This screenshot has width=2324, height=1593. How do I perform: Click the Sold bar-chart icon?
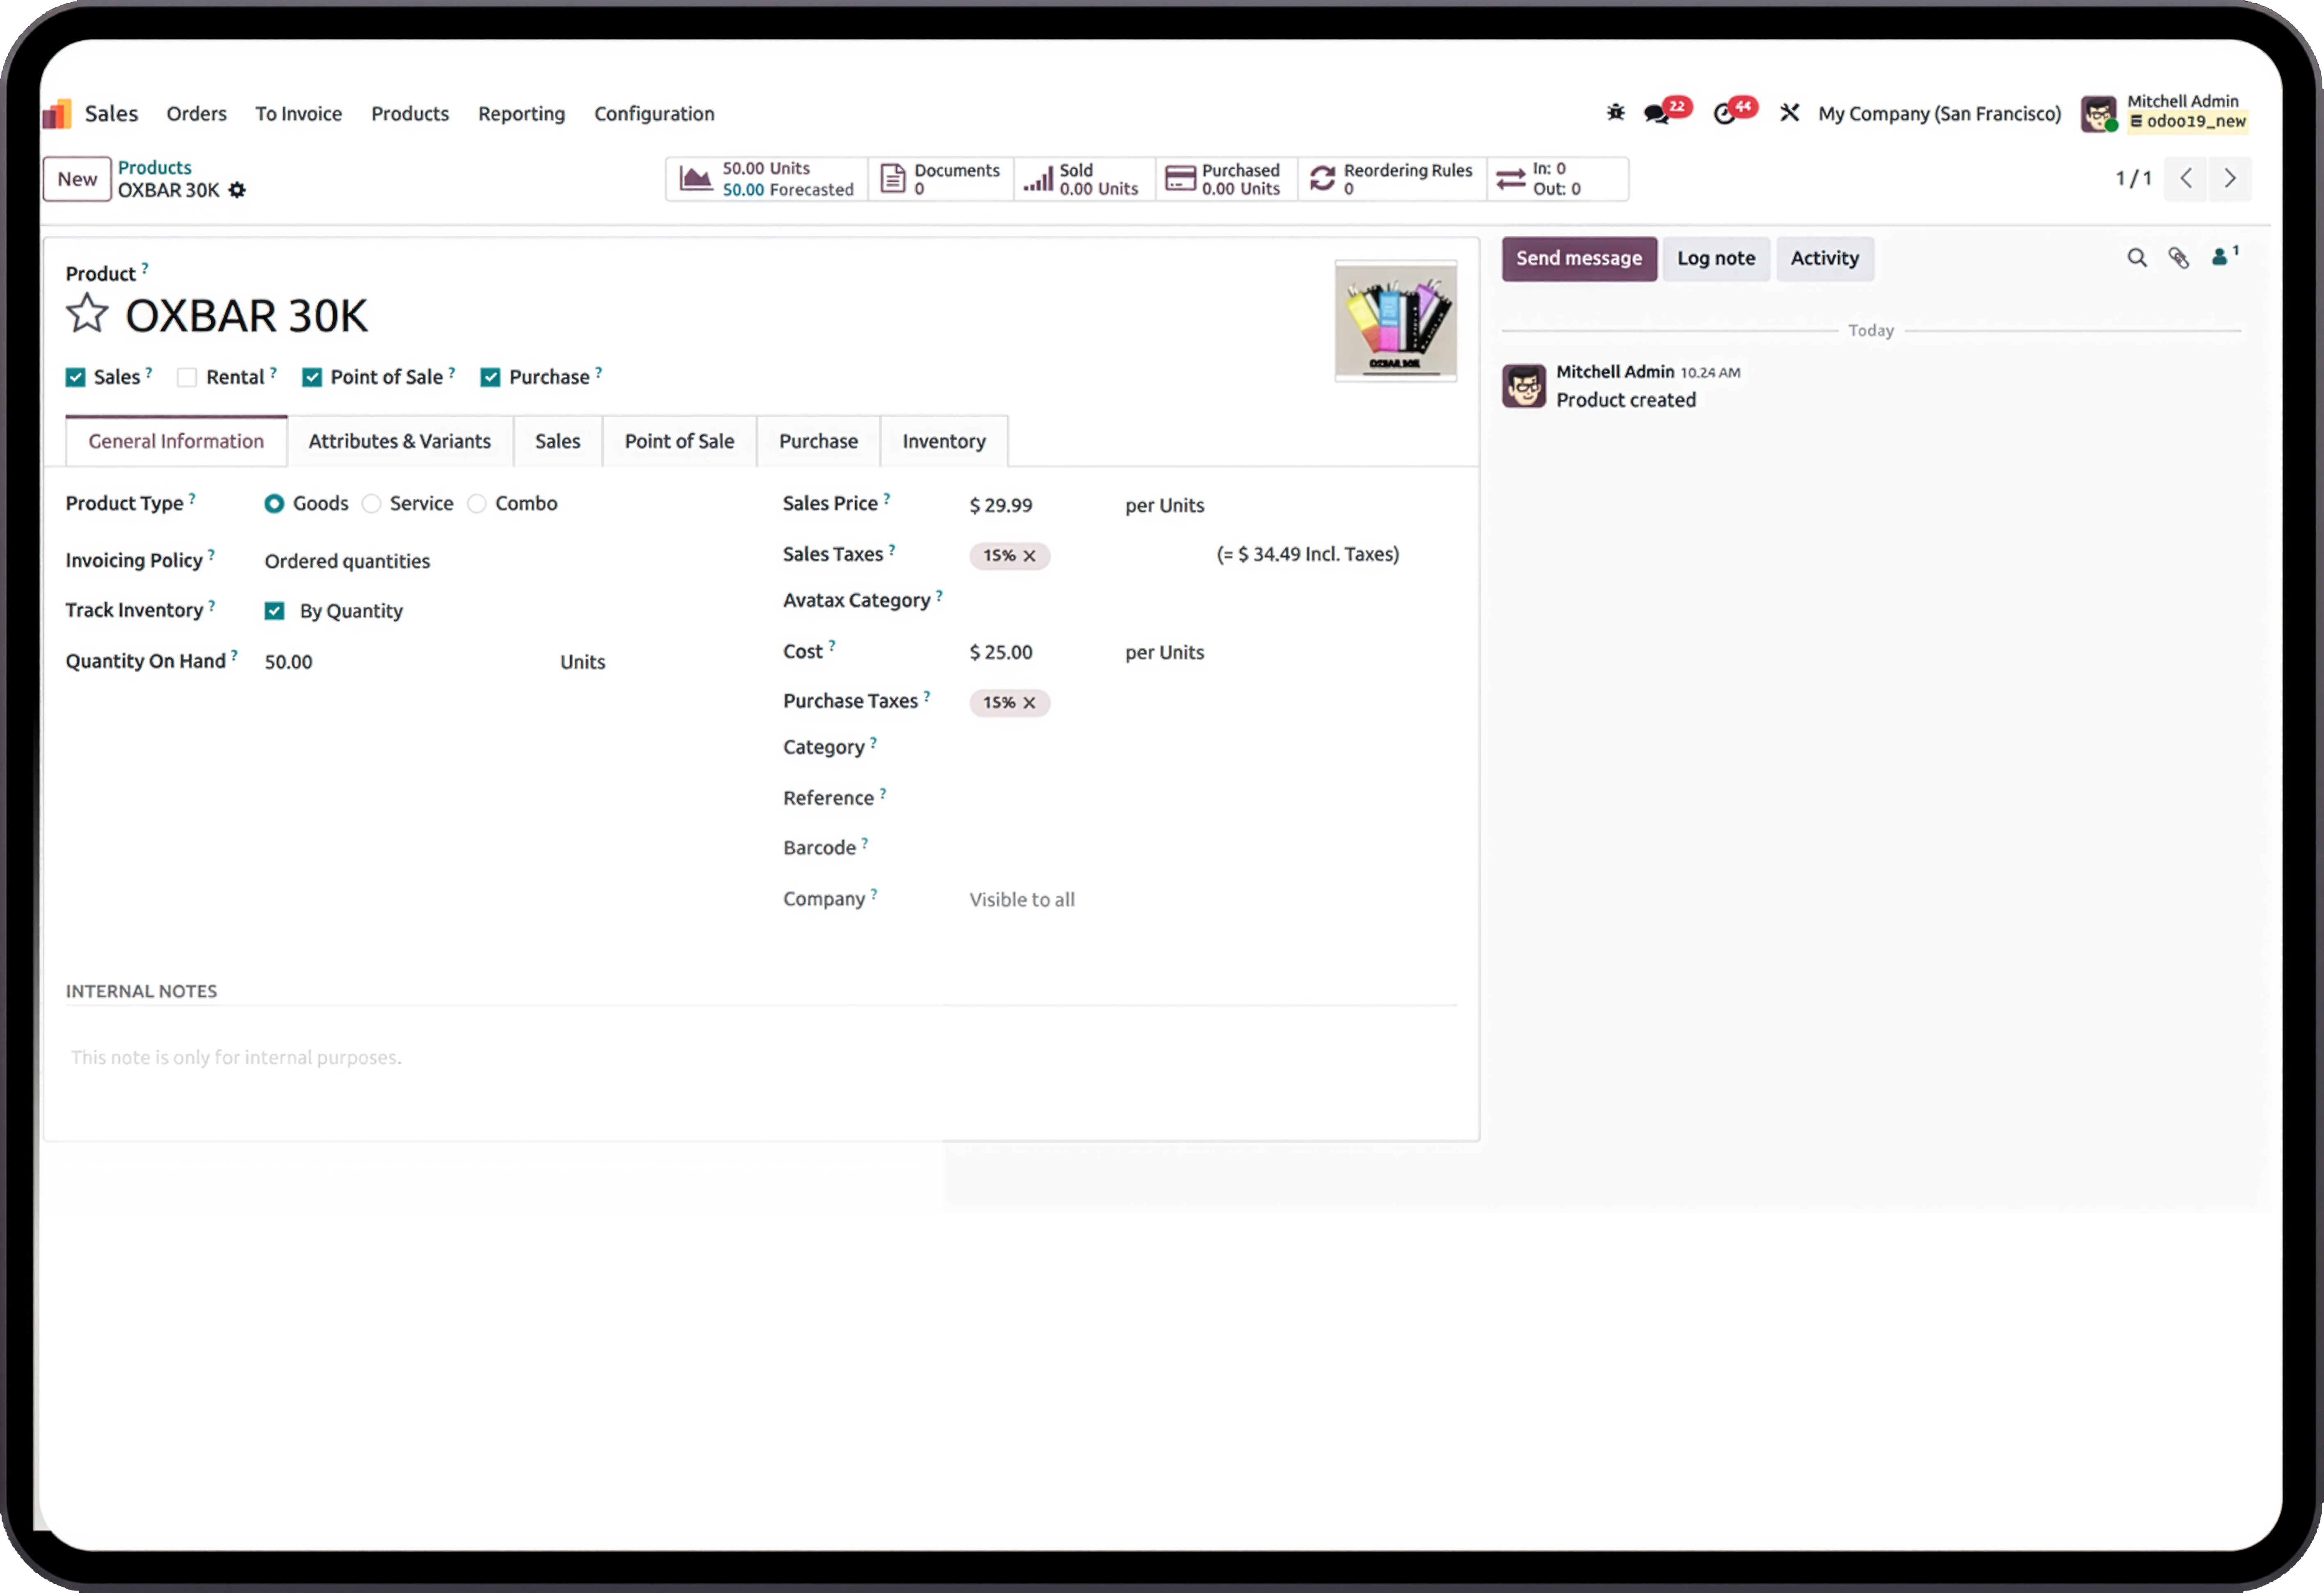point(1038,179)
